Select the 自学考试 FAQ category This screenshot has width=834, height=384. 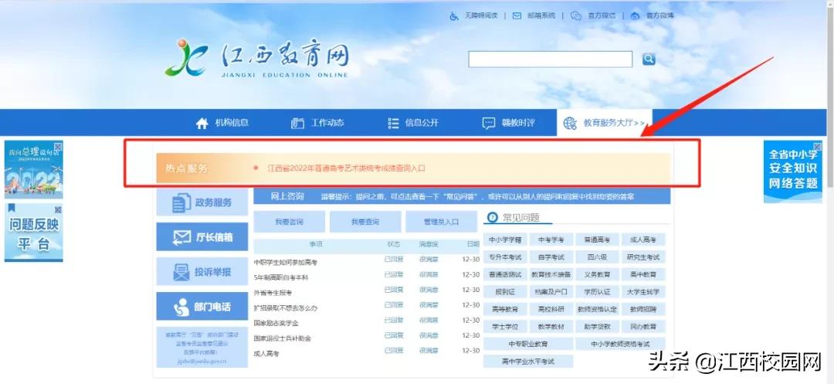[551, 257]
